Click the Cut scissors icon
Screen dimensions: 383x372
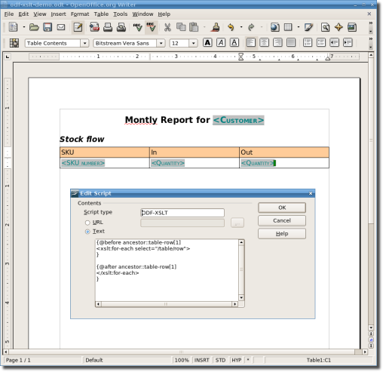pyautogui.click(x=167, y=27)
